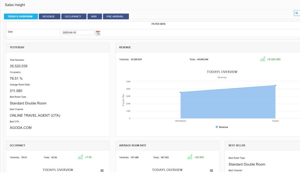The image size is (300, 176).
Task: Open the Occupancy chart hamburger menu
Action: point(102,170)
